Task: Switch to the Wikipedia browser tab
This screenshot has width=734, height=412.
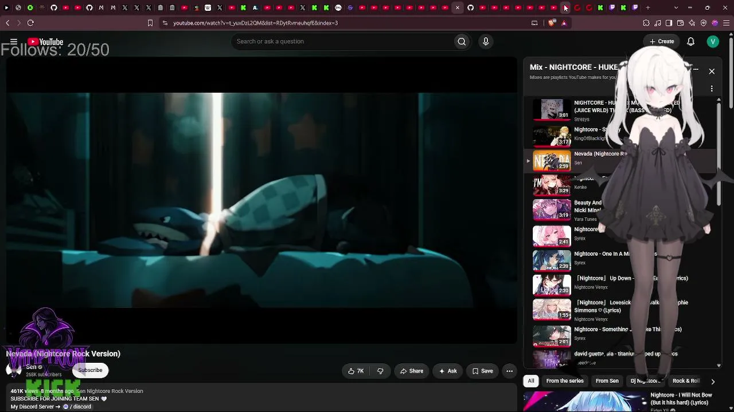Action: pyautogui.click(x=208, y=7)
